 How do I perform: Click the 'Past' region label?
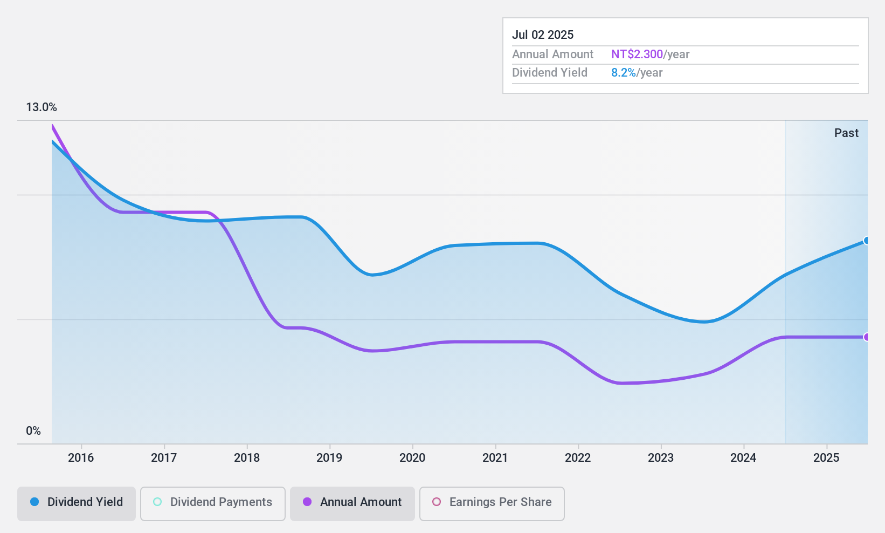[846, 133]
